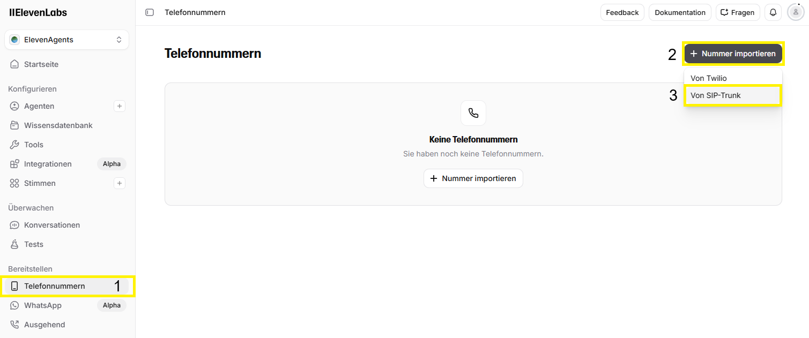Click the plus icon next to Agenten

tap(120, 106)
